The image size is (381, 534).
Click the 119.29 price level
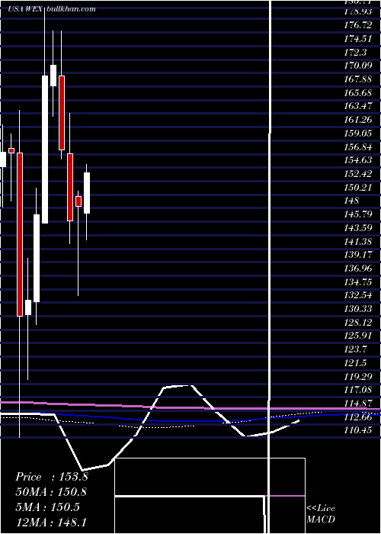(357, 376)
